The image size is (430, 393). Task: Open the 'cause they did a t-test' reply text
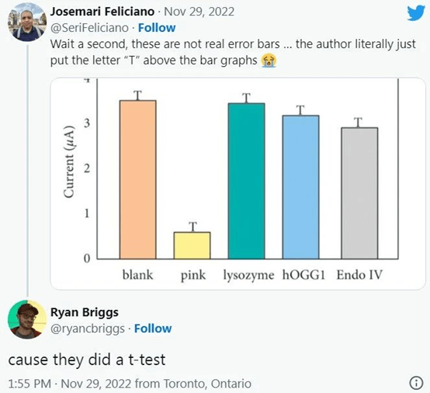pyautogui.click(x=87, y=360)
